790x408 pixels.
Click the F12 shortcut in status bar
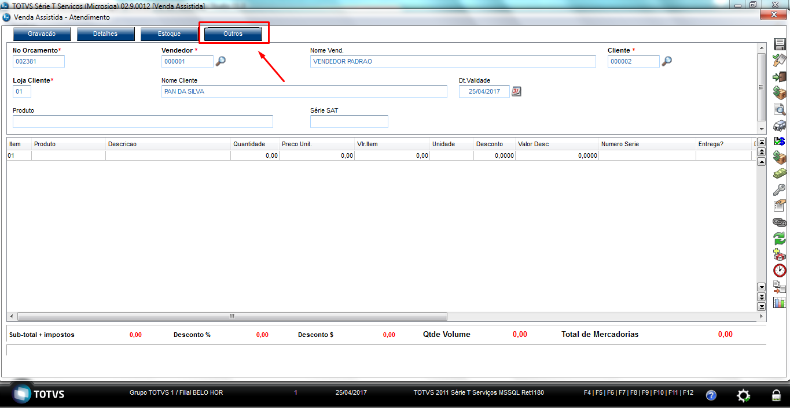tap(688, 393)
